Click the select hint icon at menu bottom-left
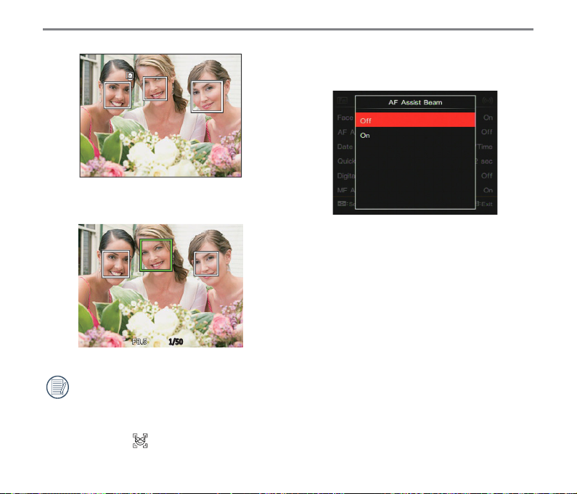The width and height of the screenshot is (577, 494). (342, 203)
